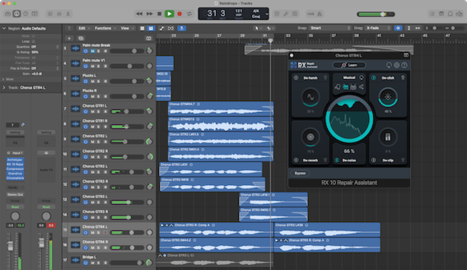Image resolution: width=467 pixels, height=270 pixels.
Task: Open LCD display mode dropdown arrow
Action: [x=267, y=14]
